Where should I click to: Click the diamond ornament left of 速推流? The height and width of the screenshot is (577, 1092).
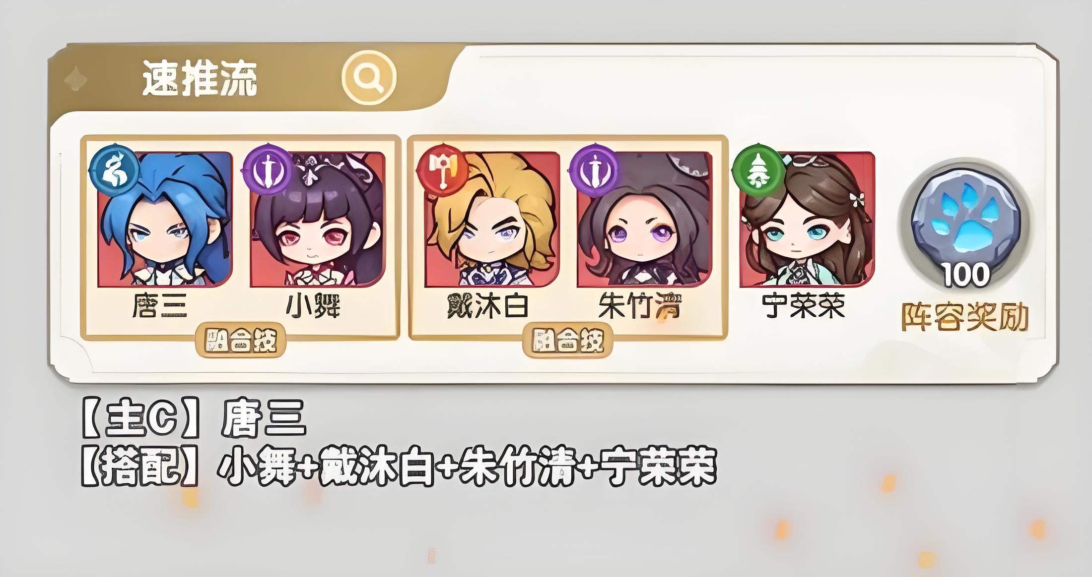[x=76, y=79]
